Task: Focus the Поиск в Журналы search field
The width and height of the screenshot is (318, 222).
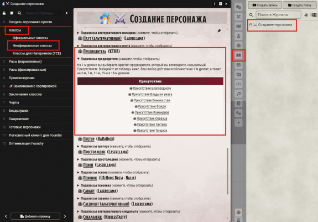Action: point(278,14)
